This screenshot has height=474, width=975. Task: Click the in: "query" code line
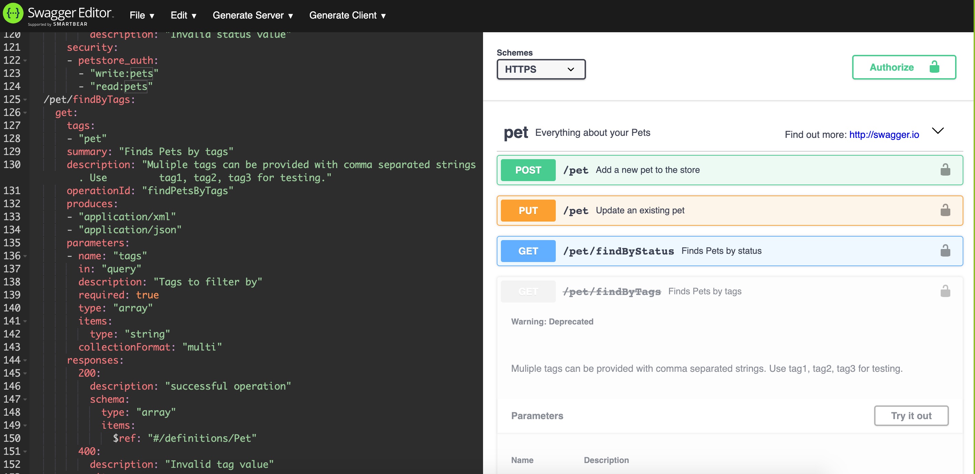pyautogui.click(x=110, y=269)
